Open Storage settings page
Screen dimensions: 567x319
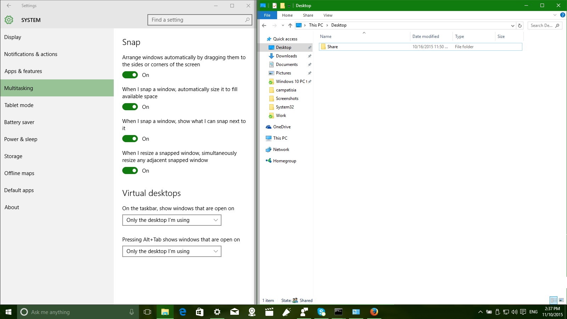[57, 156]
